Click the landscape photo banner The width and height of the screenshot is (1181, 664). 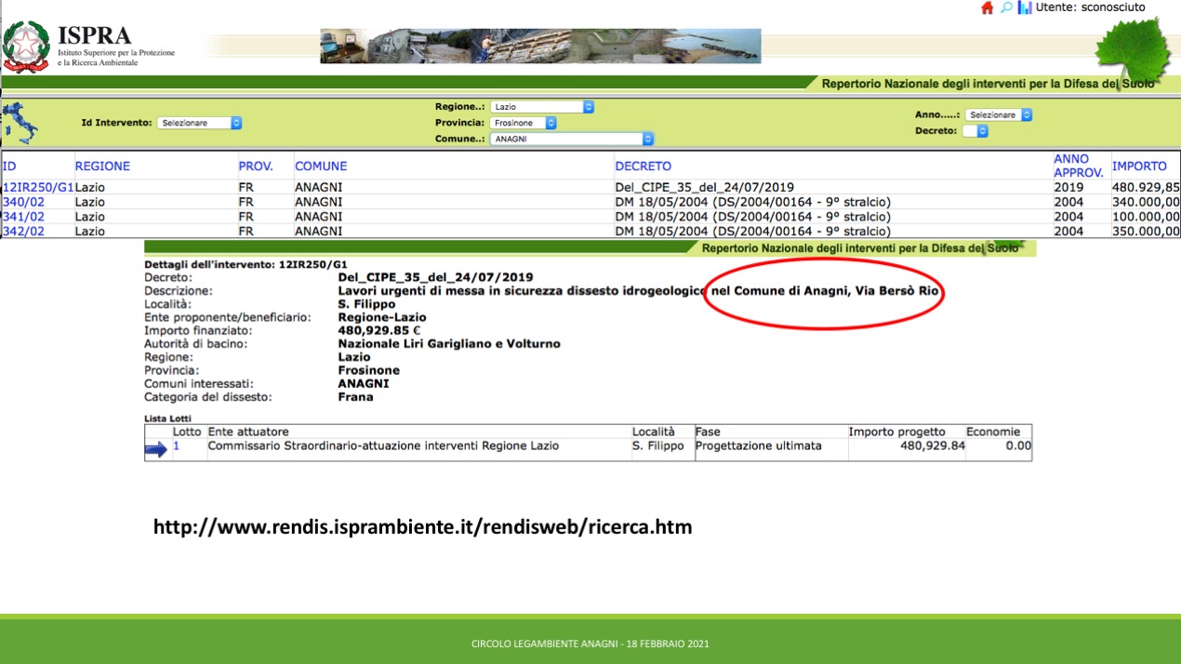coord(540,46)
